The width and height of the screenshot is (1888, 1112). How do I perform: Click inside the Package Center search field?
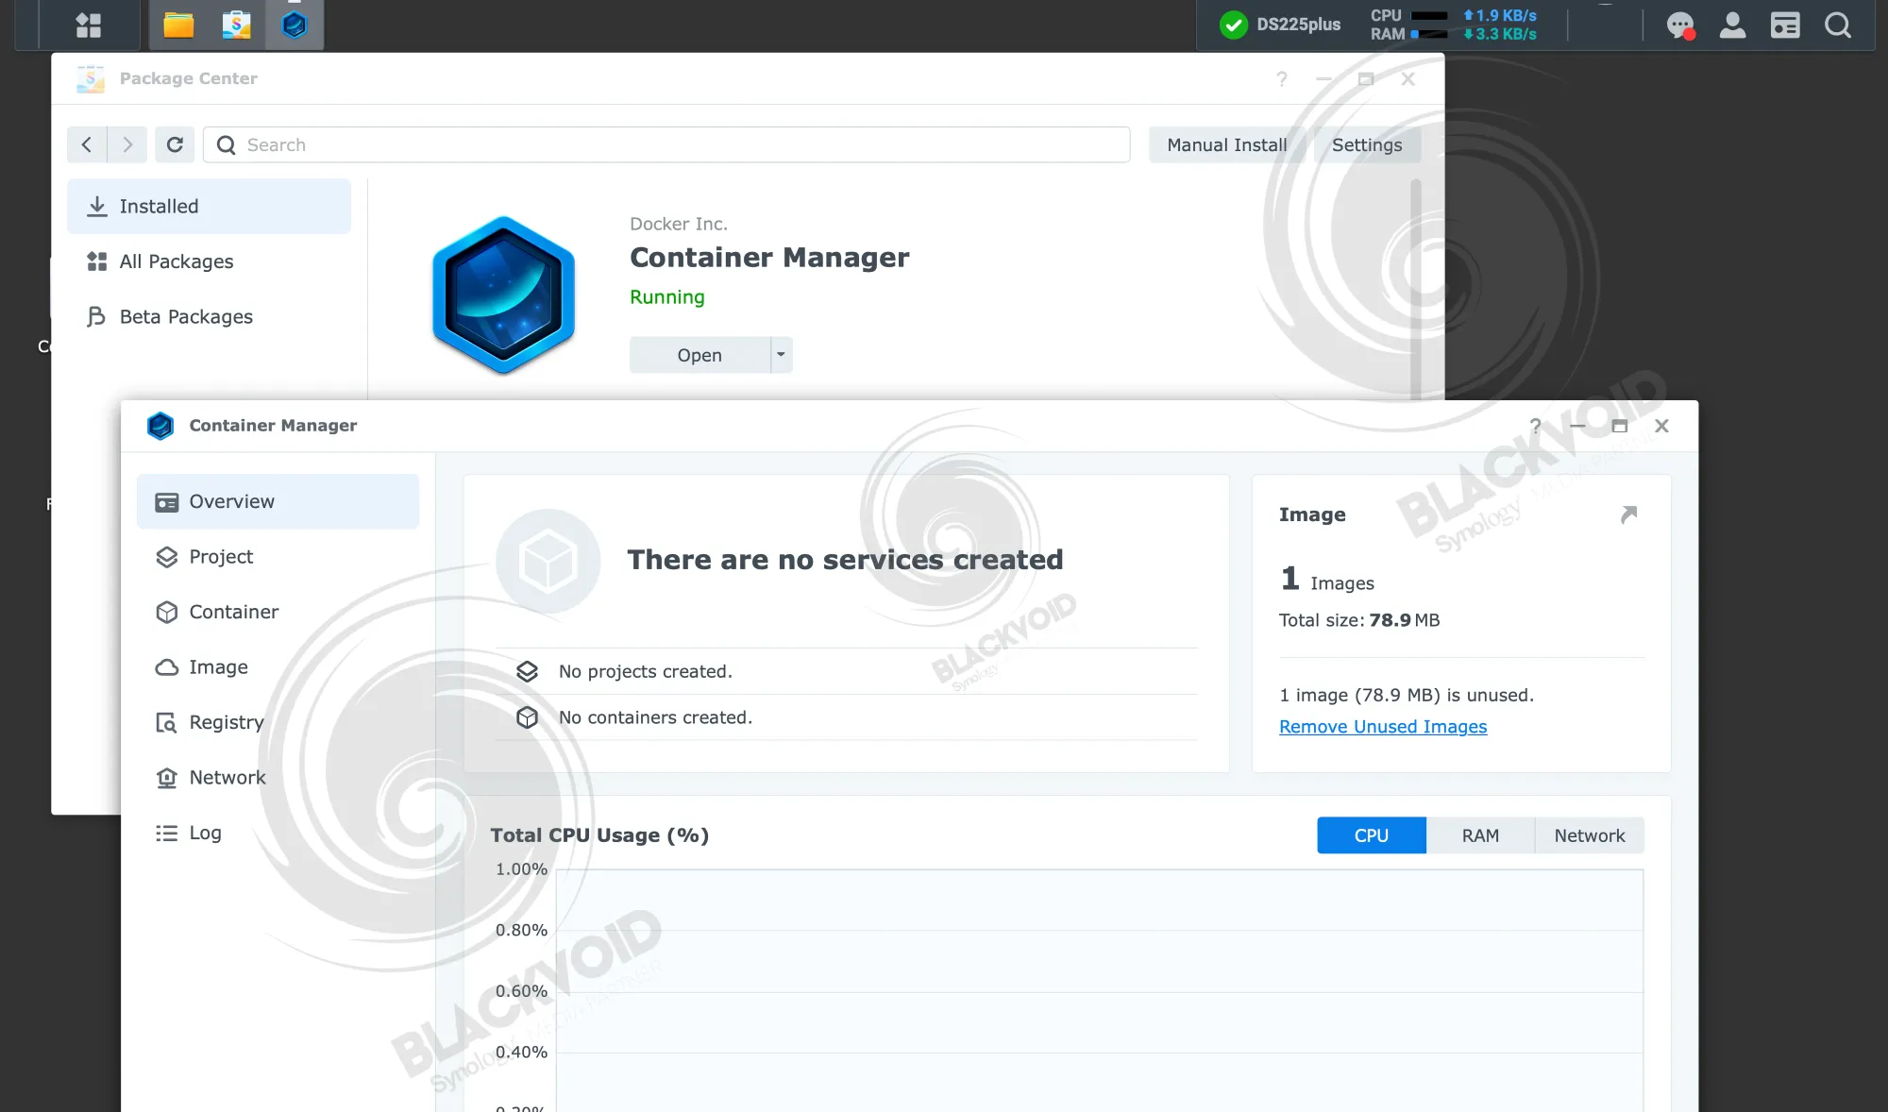point(666,144)
